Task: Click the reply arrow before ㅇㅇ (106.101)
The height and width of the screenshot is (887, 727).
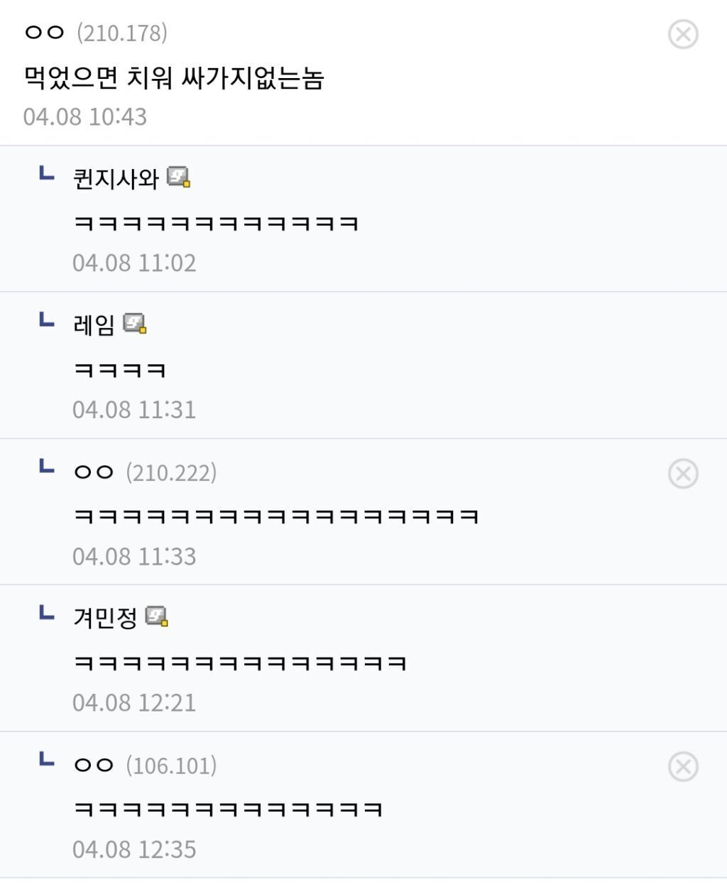Action: (46, 759)
